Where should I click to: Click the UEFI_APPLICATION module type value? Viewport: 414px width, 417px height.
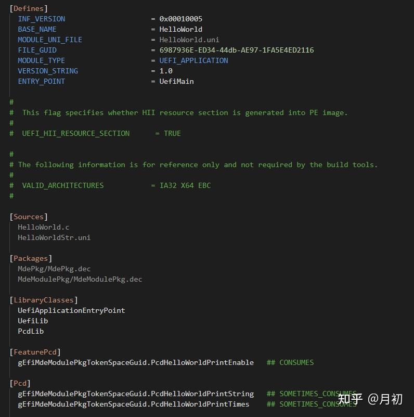(x=193, y=60)
